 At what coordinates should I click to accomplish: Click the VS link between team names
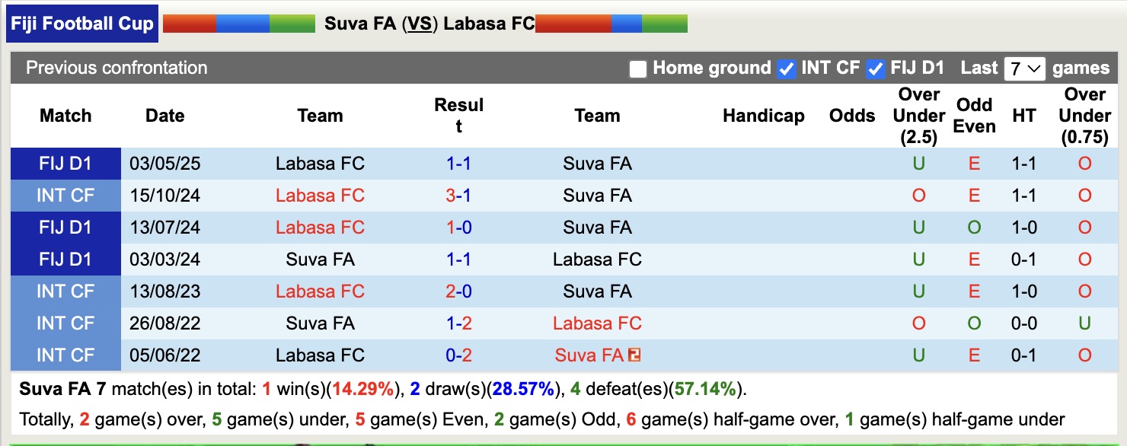coord(419,24)
